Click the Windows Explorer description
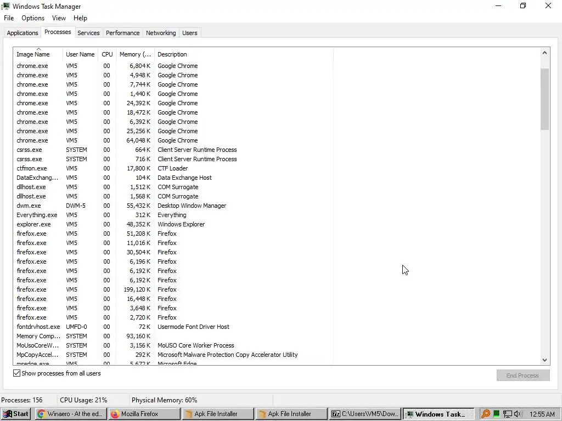This screenshot has width=562, height=421. coord(181,224)
